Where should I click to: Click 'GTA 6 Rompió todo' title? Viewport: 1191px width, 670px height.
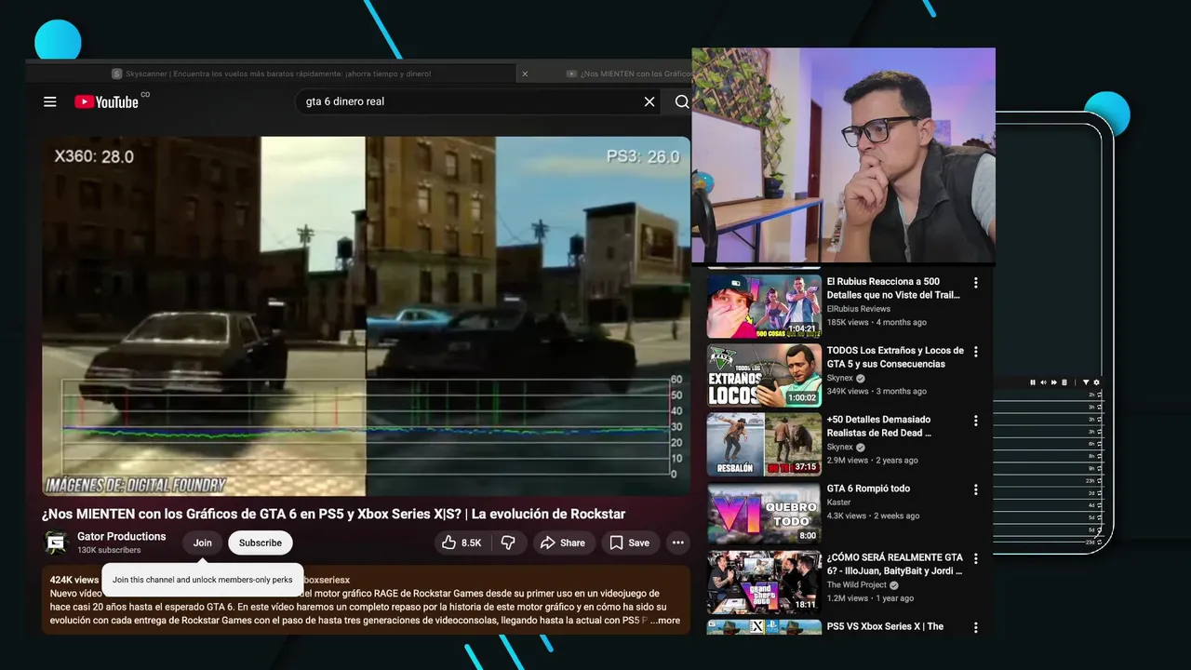[x=868, y=489]
